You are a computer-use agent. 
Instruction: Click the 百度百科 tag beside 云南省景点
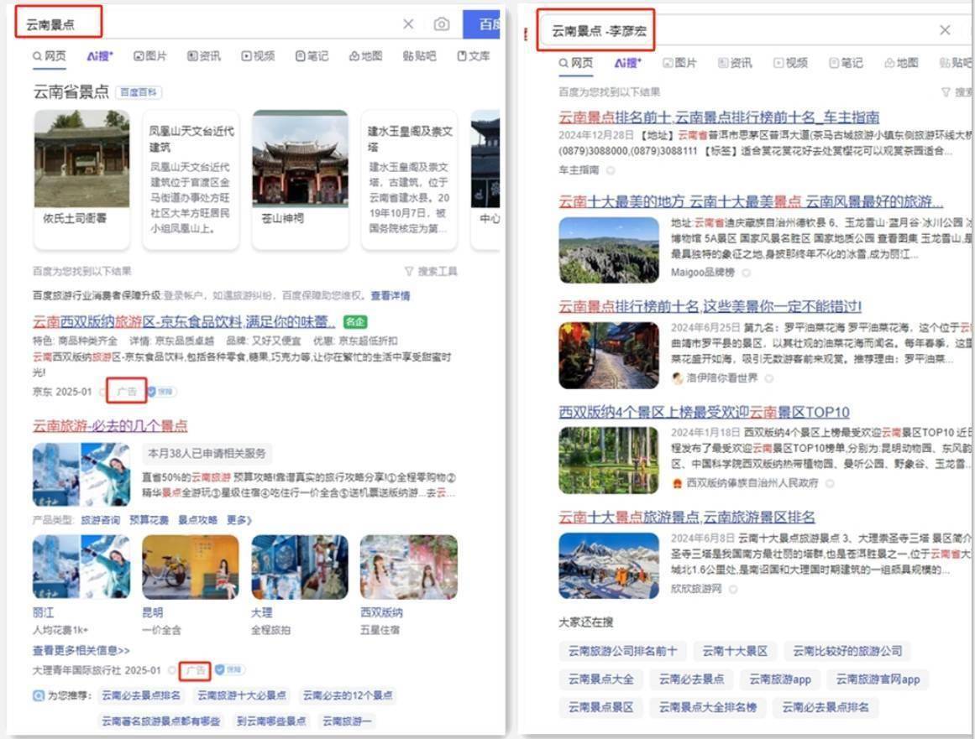(139, 92)
